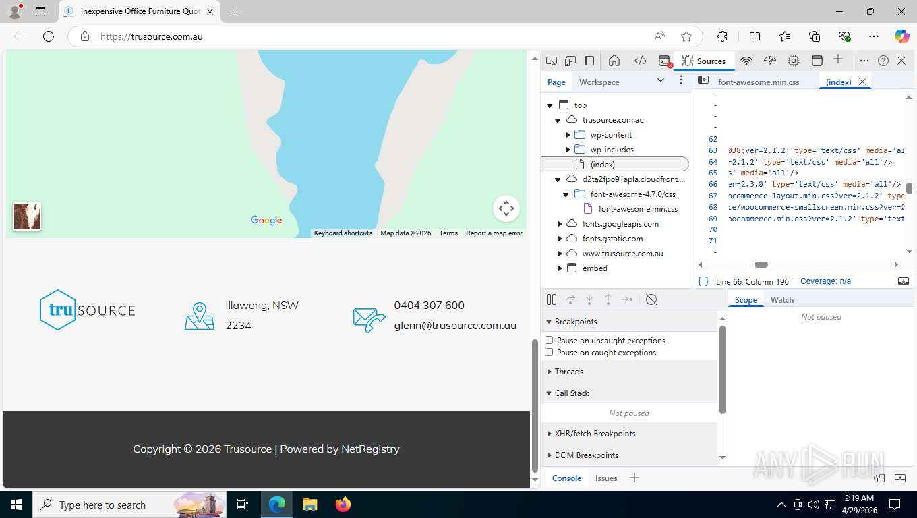The height and width of the screenshot is (518, 917).
Task: Expand fonts.googleapis.com node
Action: click(x=560, y=224)
